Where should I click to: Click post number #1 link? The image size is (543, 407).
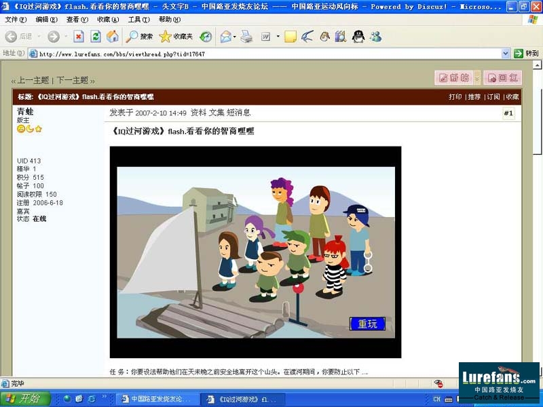pos(508,113)
